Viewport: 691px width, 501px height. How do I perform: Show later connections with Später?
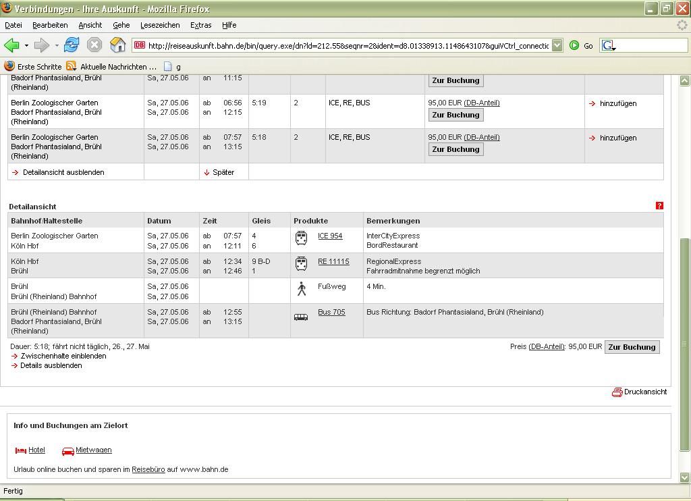click(x=223, y=172)
